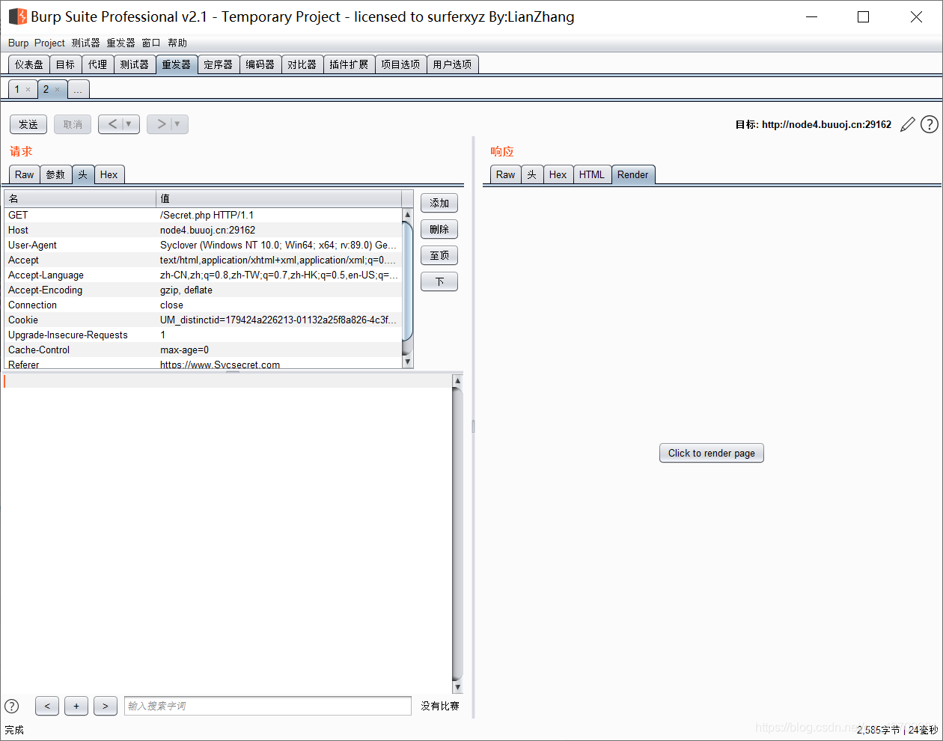The height and width of the screenshot is (741, 943).
Task: Open the Project menu
Action: [49, 43]
